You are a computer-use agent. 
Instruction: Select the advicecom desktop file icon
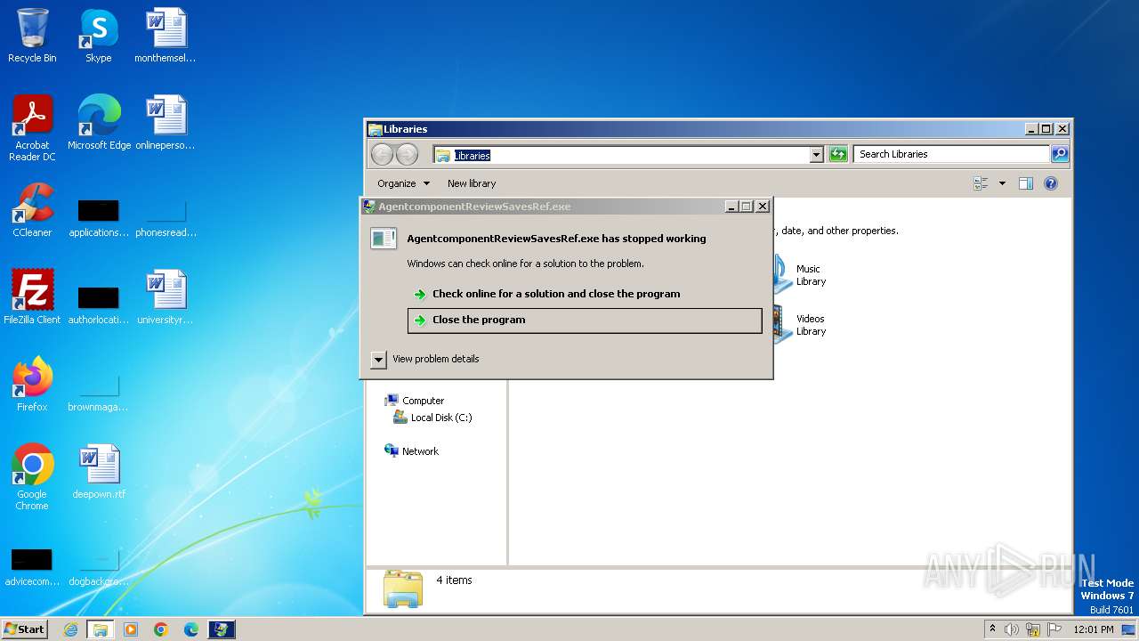coord(32,567)
